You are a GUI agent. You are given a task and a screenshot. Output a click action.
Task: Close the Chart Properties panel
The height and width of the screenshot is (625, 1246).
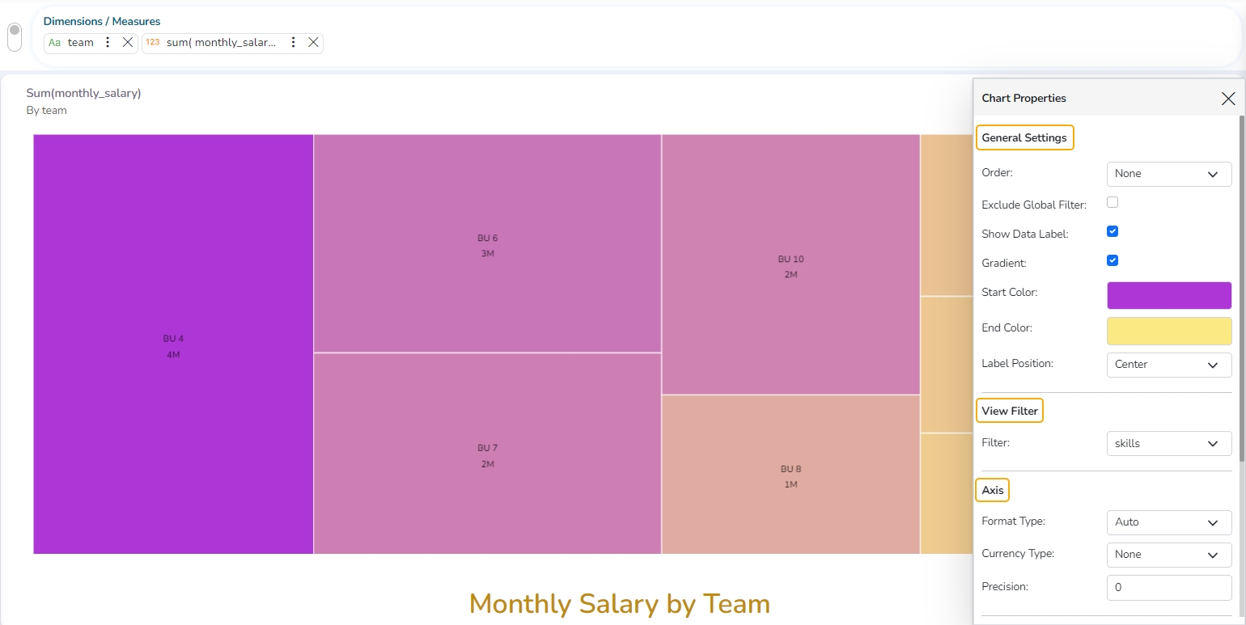(1227, 99)
